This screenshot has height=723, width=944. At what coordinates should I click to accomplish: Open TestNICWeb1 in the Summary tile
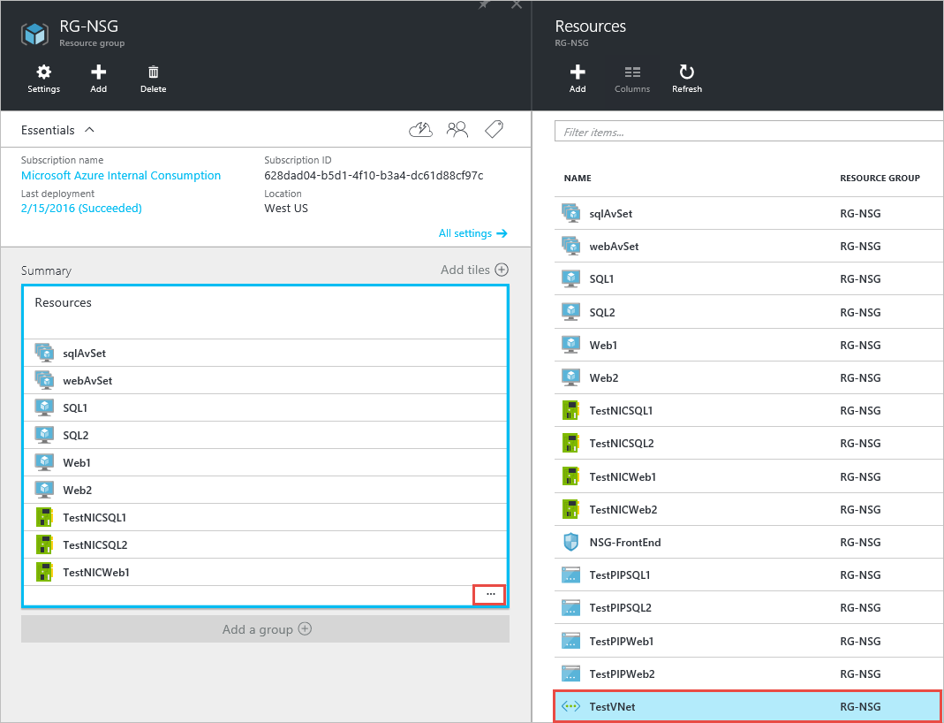point(265,573)
